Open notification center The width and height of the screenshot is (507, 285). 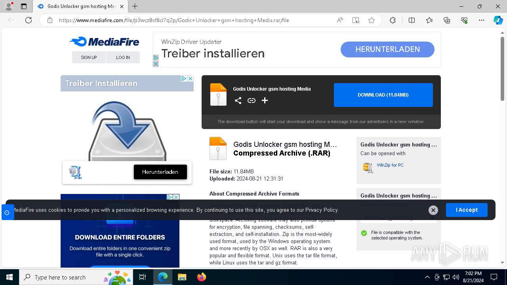coord(494,277)
